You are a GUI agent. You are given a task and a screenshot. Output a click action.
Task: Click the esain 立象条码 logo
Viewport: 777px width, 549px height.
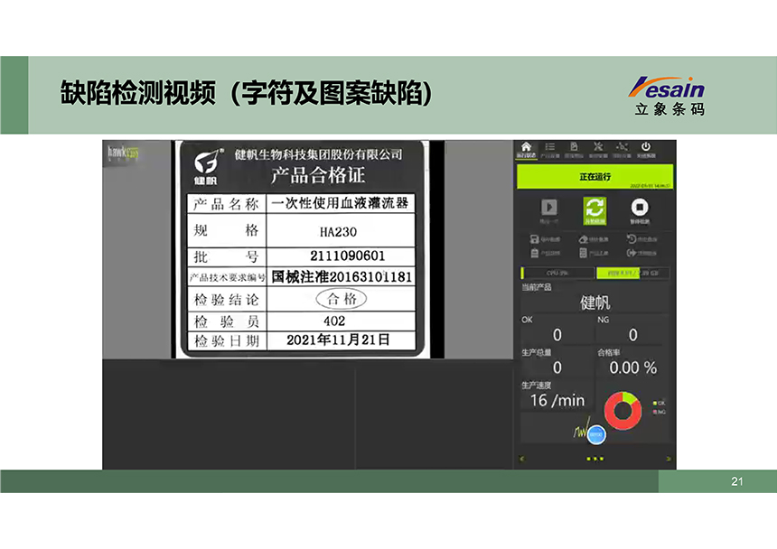668,96
